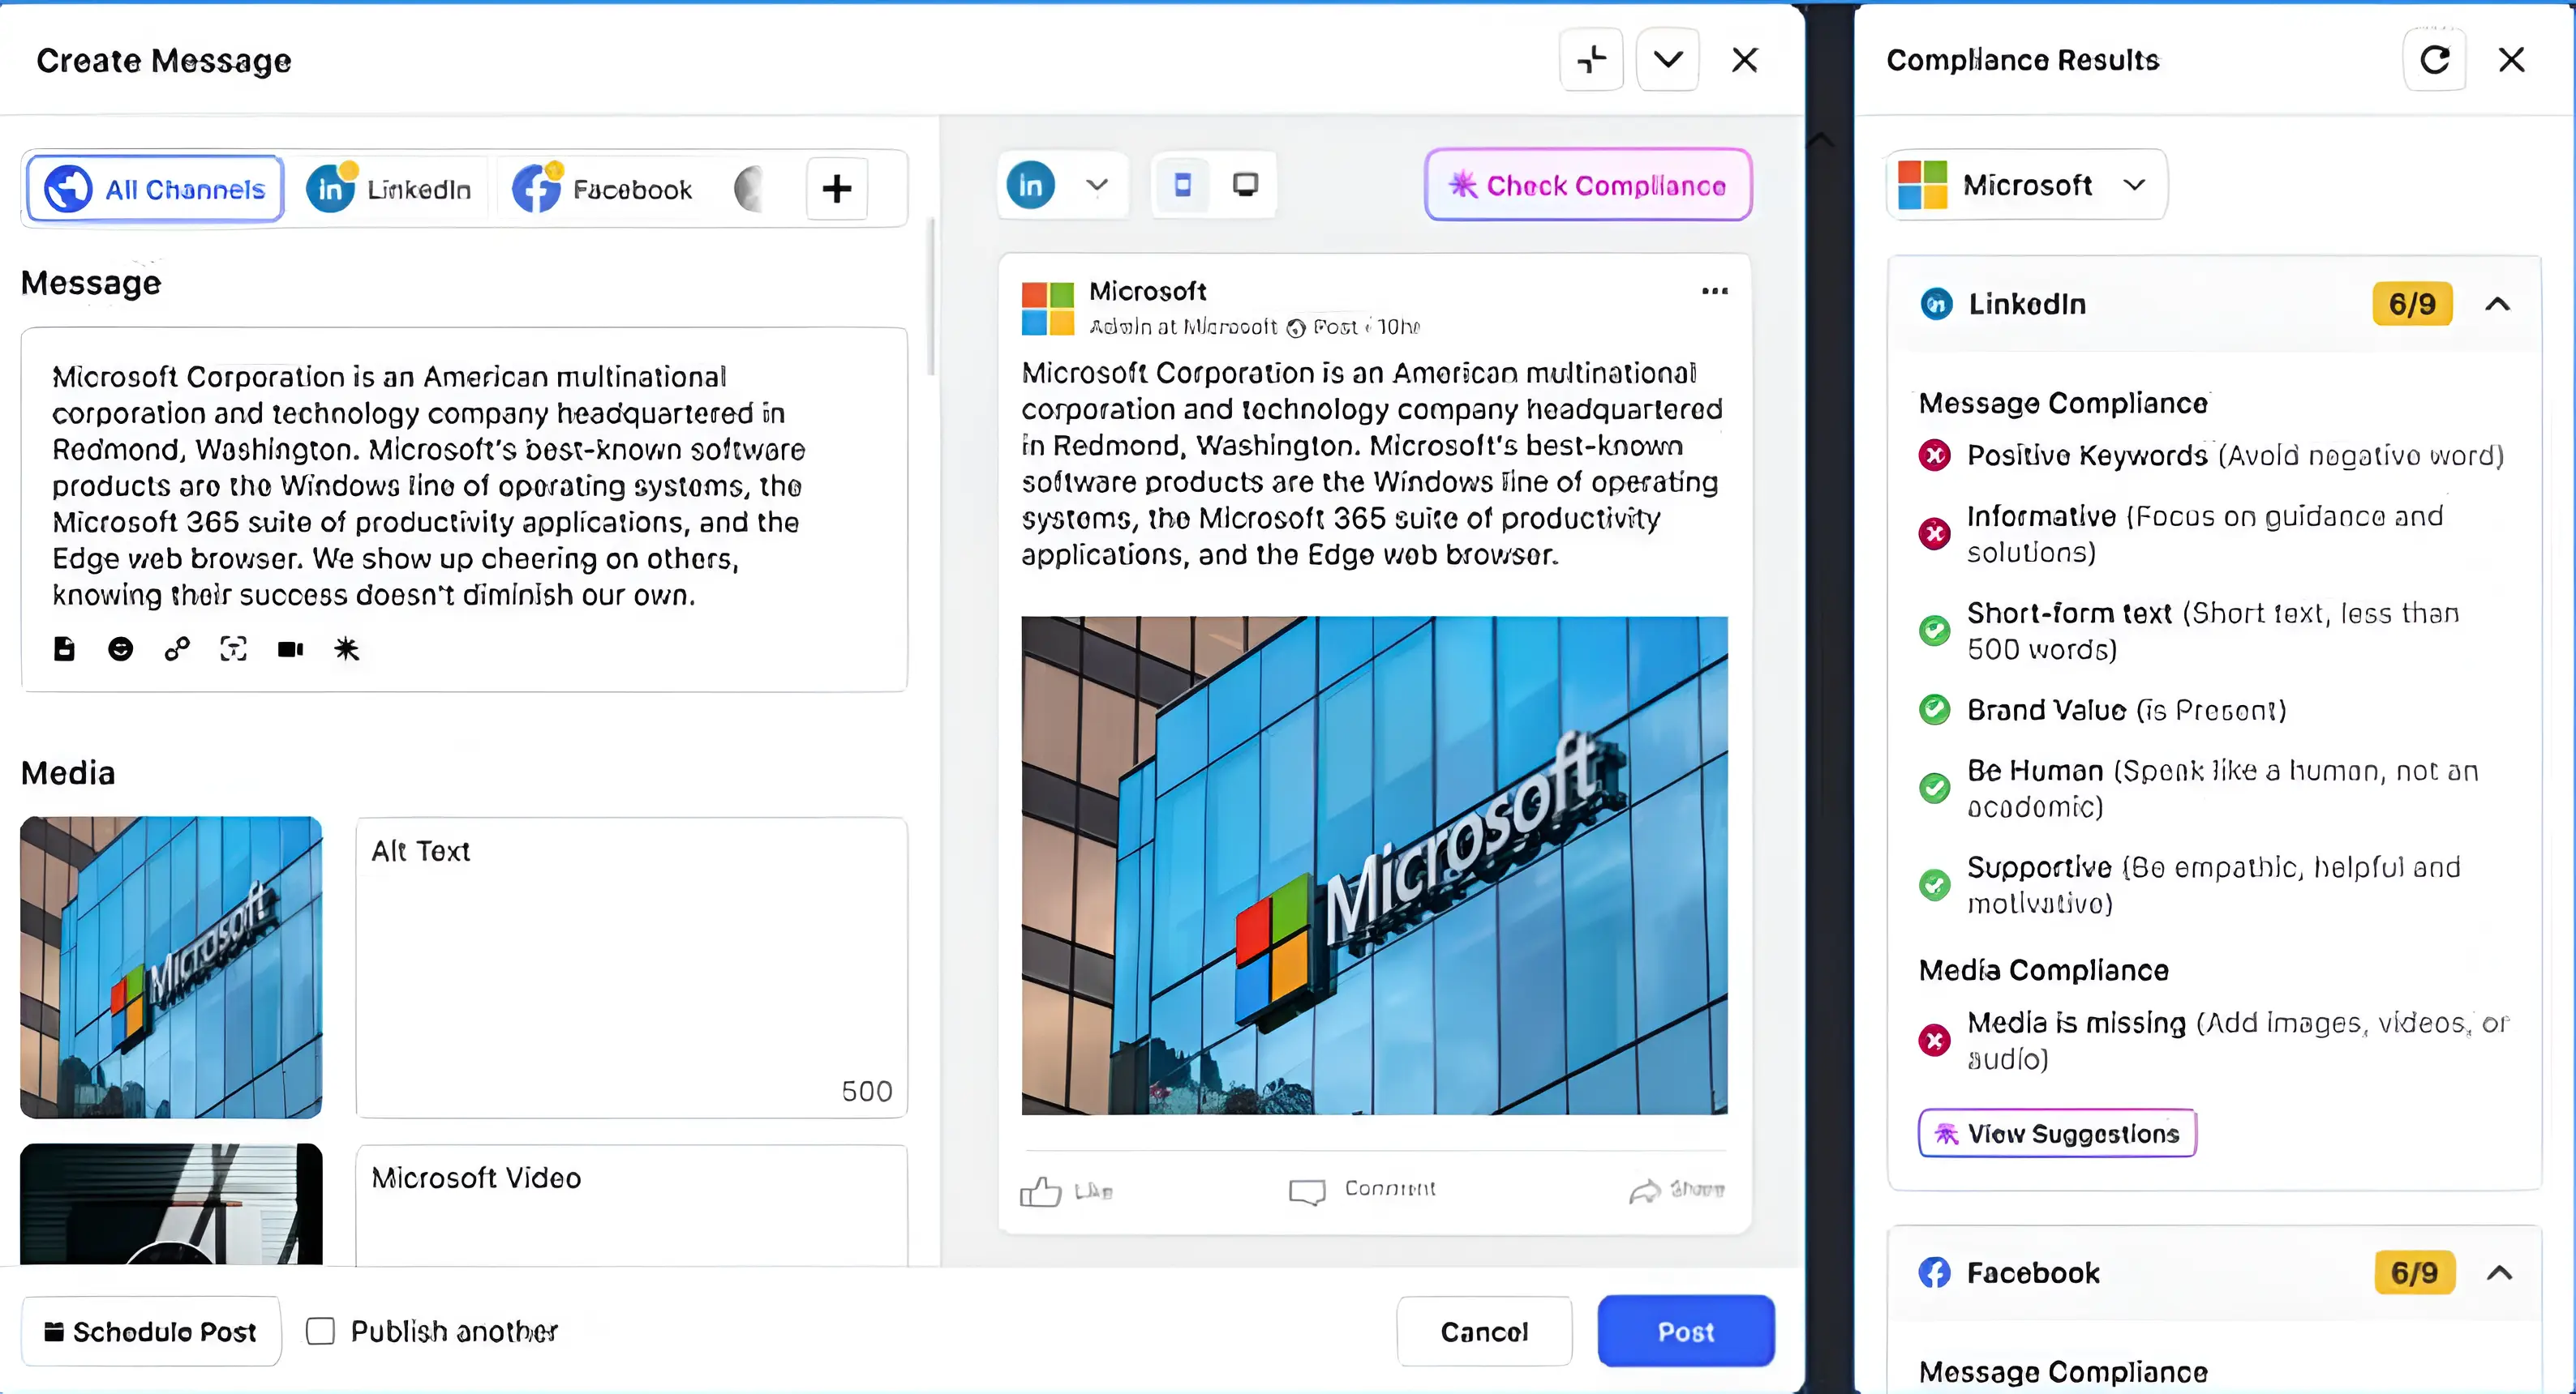Click the 'Message Compliance' heading under LinkedIn
This screenshot has height=1394, width=2576.
(x=2062, y=403)
